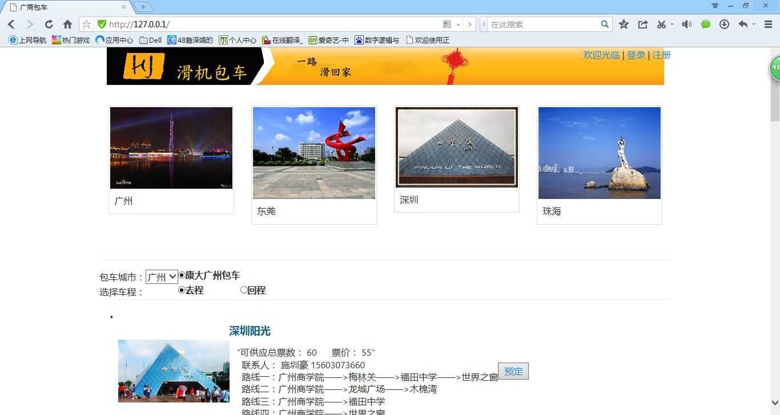Screen dimensions: 780x415
Task: Open favorites with the toolbar star icon
Action: coord(624,25)
